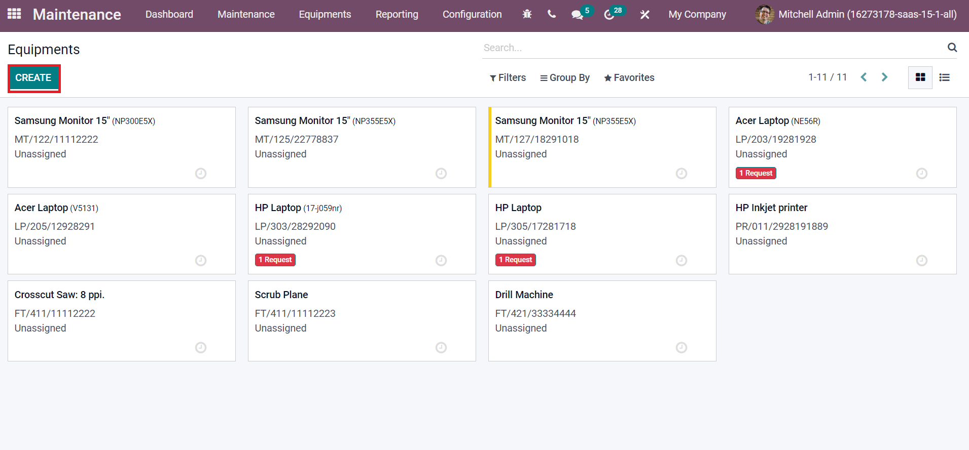
Task: Open 1 Request badge on HP Laptop 17-j059nr
Action: 275,260
